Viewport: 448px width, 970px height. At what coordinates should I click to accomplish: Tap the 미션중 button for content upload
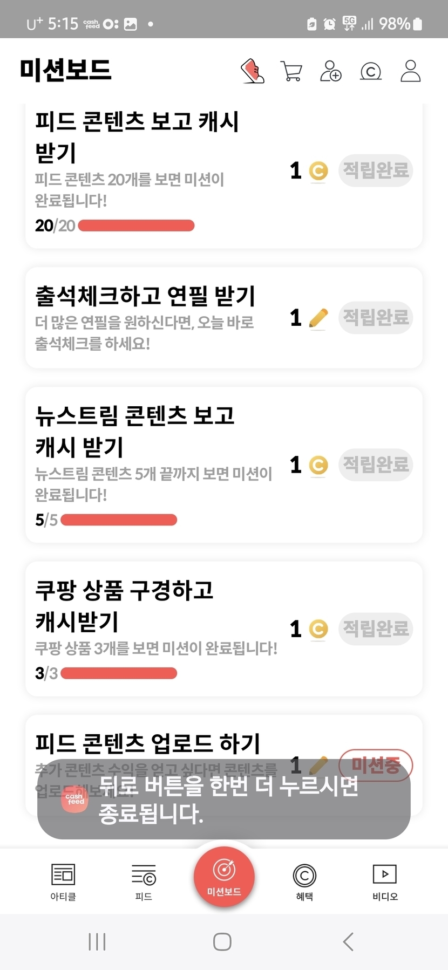tap(376, 765)
